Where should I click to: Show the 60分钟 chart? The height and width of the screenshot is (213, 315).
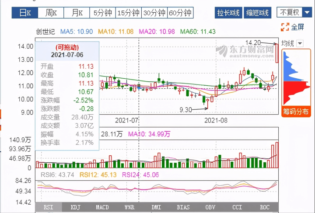pyautogui.click(x=180, y=13)
